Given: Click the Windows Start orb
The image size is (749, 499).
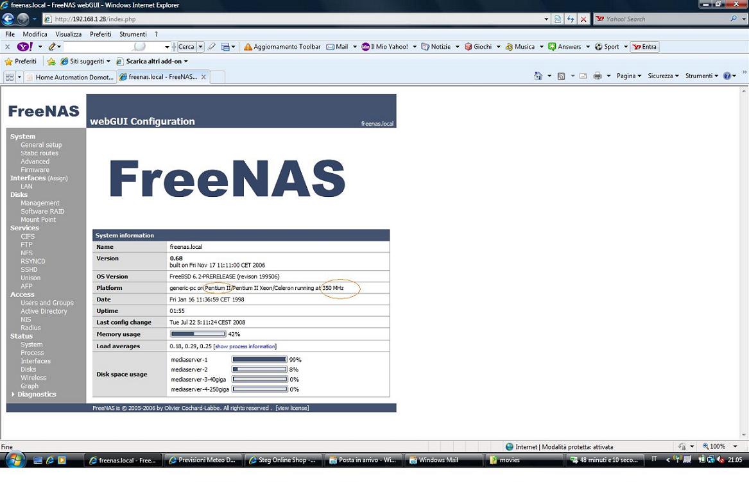Looking at the screenshot, I should click(x=15, y=460).
